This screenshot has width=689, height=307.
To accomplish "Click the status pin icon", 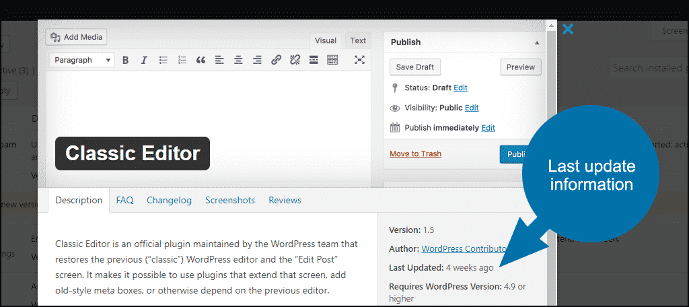I will click(x=395, y=88).
